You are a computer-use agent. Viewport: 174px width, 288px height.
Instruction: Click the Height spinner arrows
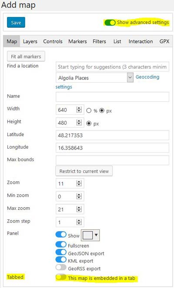(79, 122)
